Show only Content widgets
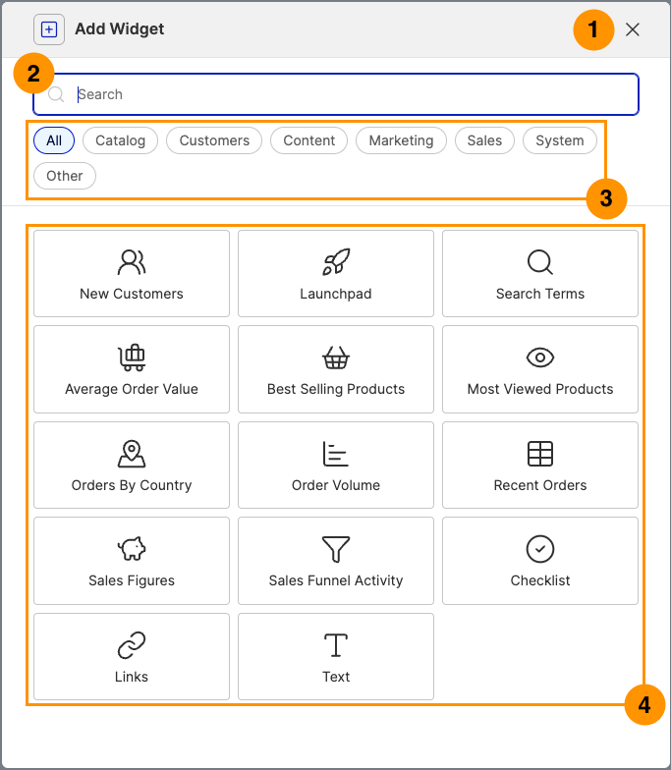Screen dimensions: 671x770 308,140
